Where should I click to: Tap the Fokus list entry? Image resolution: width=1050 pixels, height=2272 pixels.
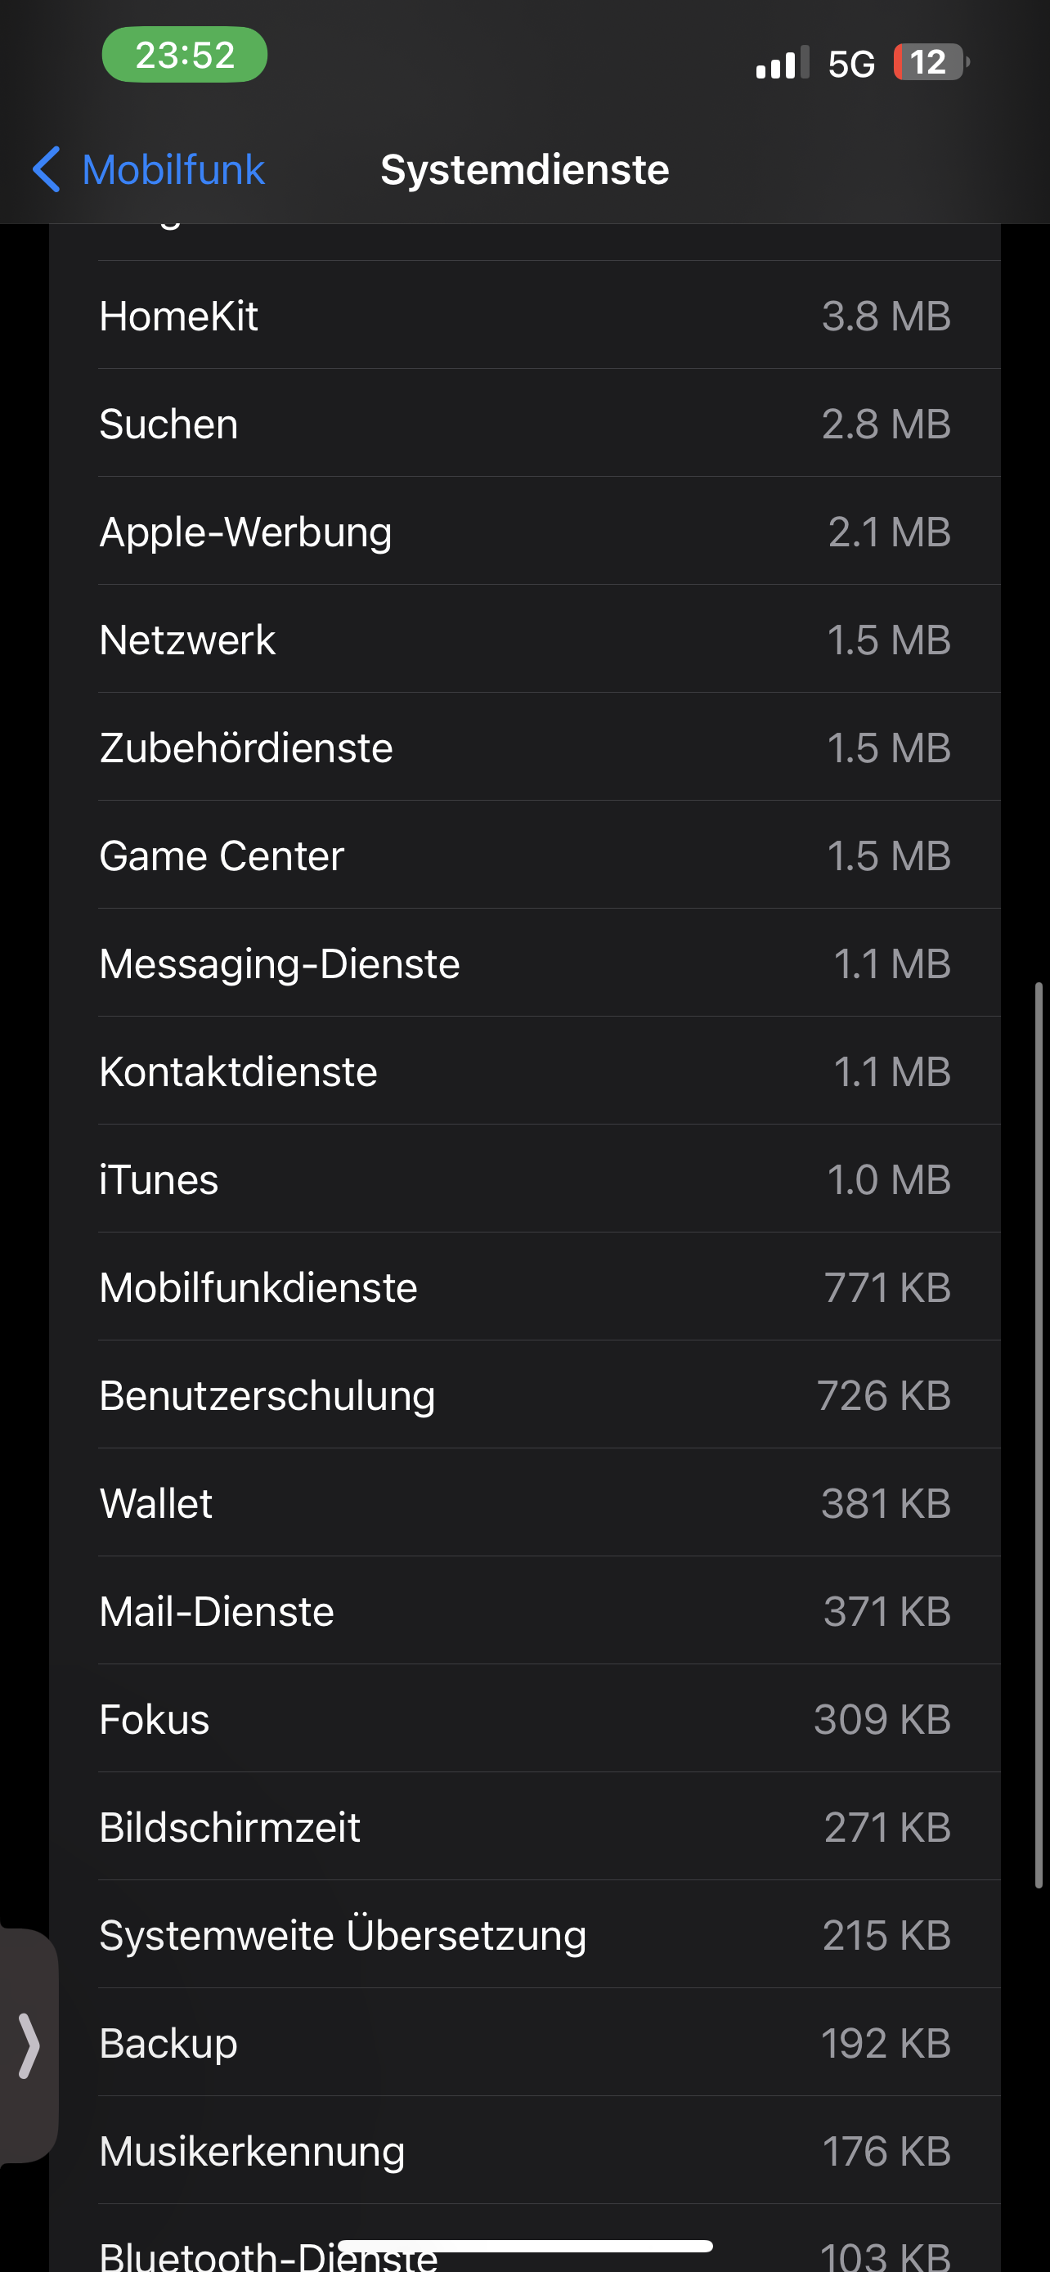click(524, 1720)
